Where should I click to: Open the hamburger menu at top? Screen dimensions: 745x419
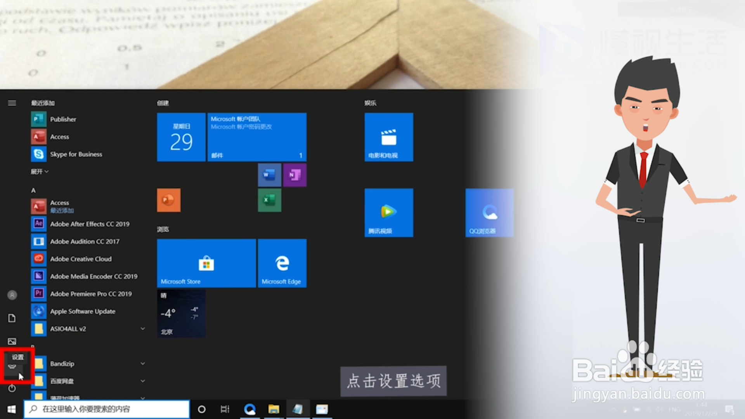point(12,103)
